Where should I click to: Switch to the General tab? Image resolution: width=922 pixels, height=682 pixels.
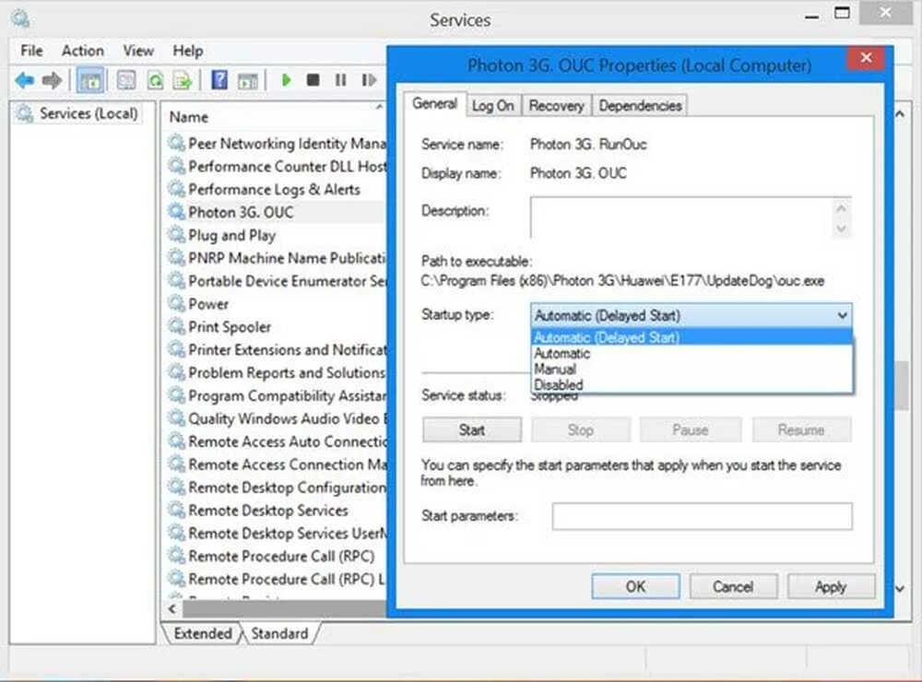pyautogui.click(x=434, y=104)
